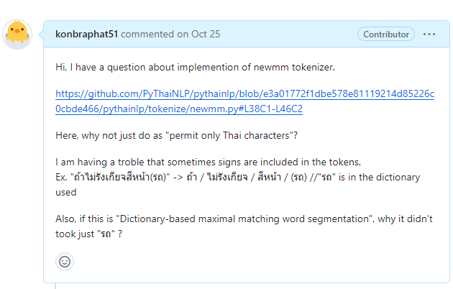Click the "took just" final line
This screenshot has width=453, height=289.
79,233
